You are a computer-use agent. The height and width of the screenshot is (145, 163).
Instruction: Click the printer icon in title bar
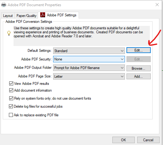(x=4, y=5)
